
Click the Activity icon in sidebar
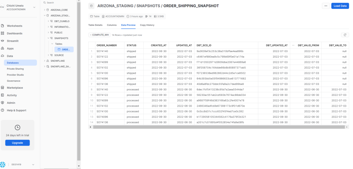coord(2,95)
